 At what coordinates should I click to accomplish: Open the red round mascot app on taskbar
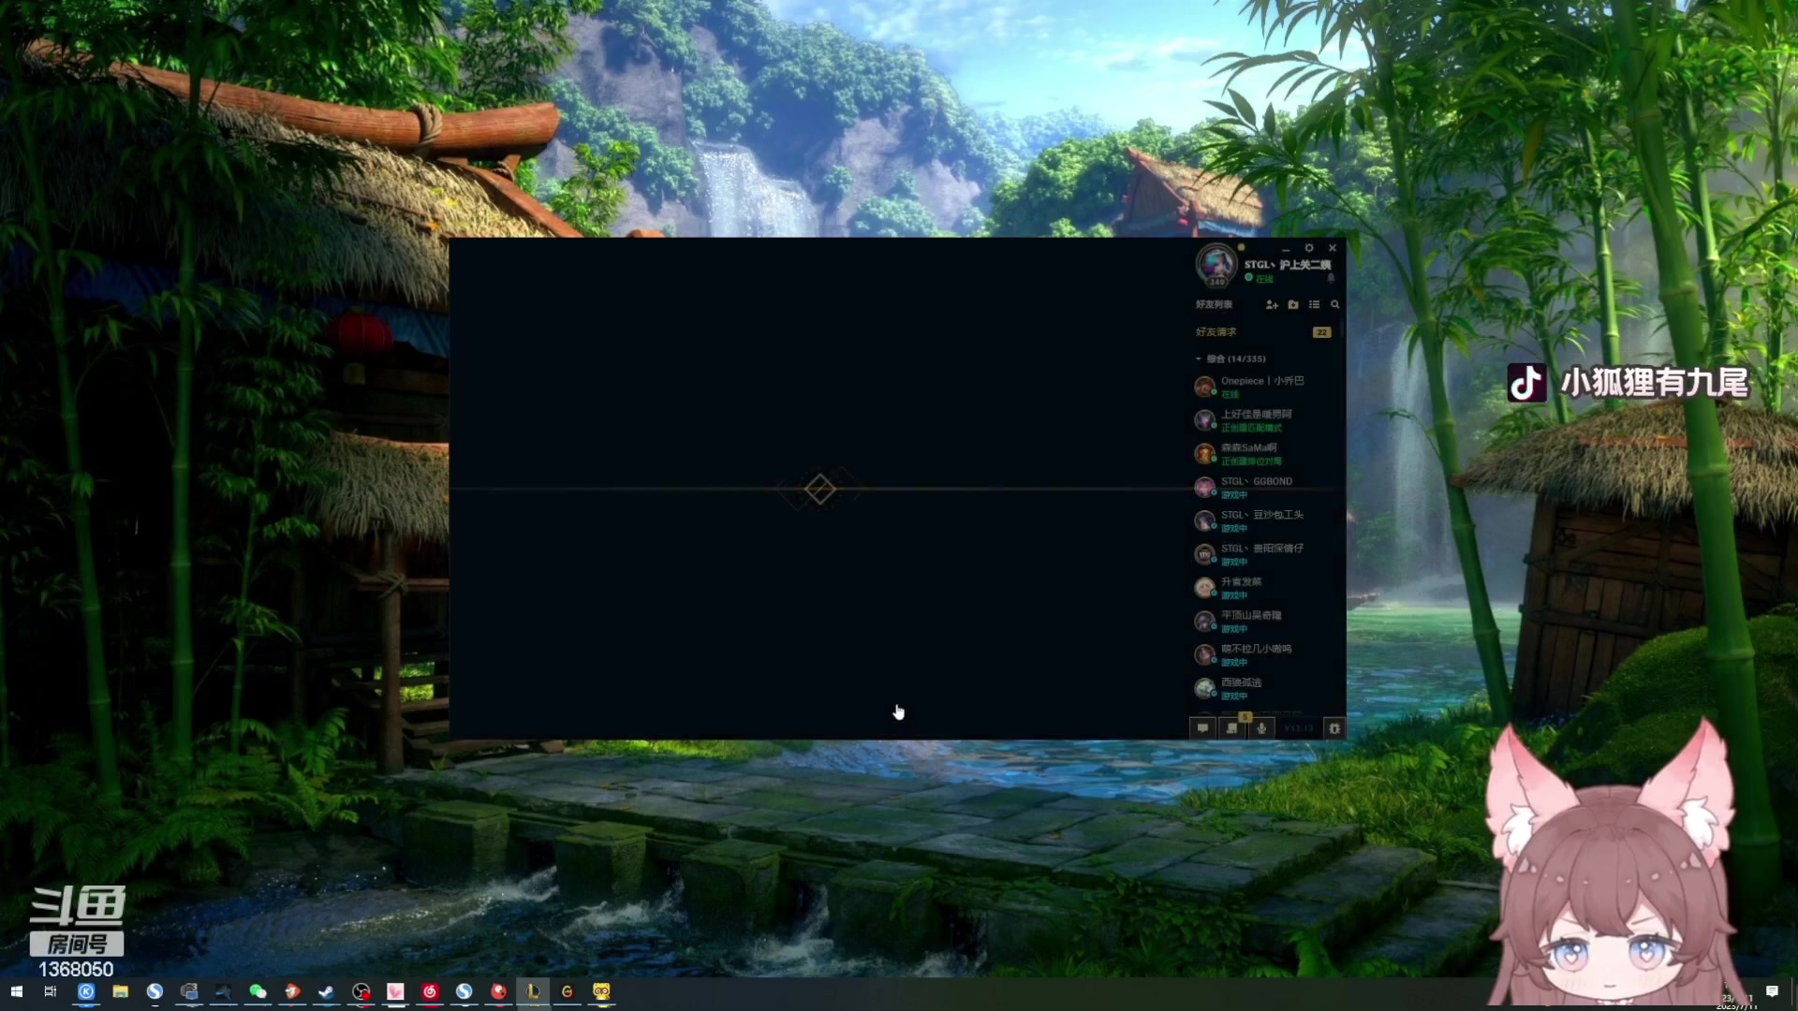pyautogui.click(x=498, y=991)
